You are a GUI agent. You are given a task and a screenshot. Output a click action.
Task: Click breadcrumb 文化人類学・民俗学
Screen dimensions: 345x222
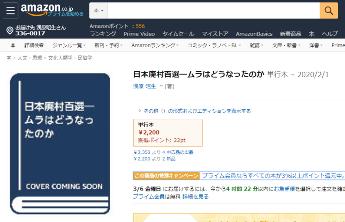coord(70,58)
